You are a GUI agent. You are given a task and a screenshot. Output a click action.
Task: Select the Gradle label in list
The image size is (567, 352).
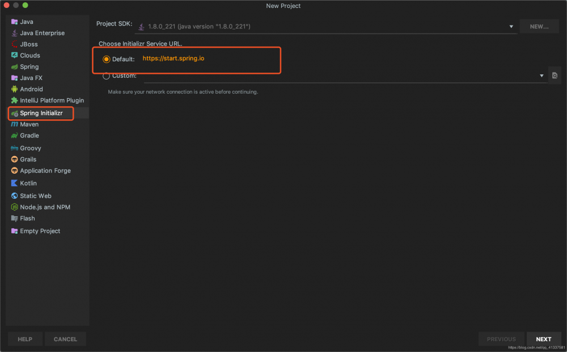click(x=29, y=136)
